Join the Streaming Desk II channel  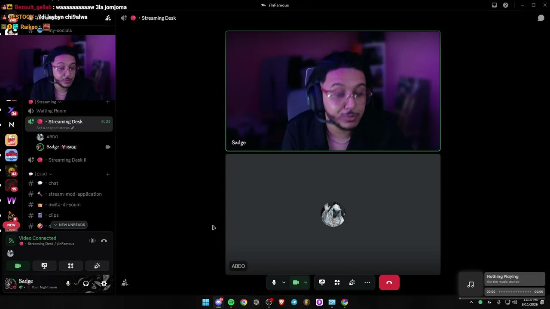69,160
